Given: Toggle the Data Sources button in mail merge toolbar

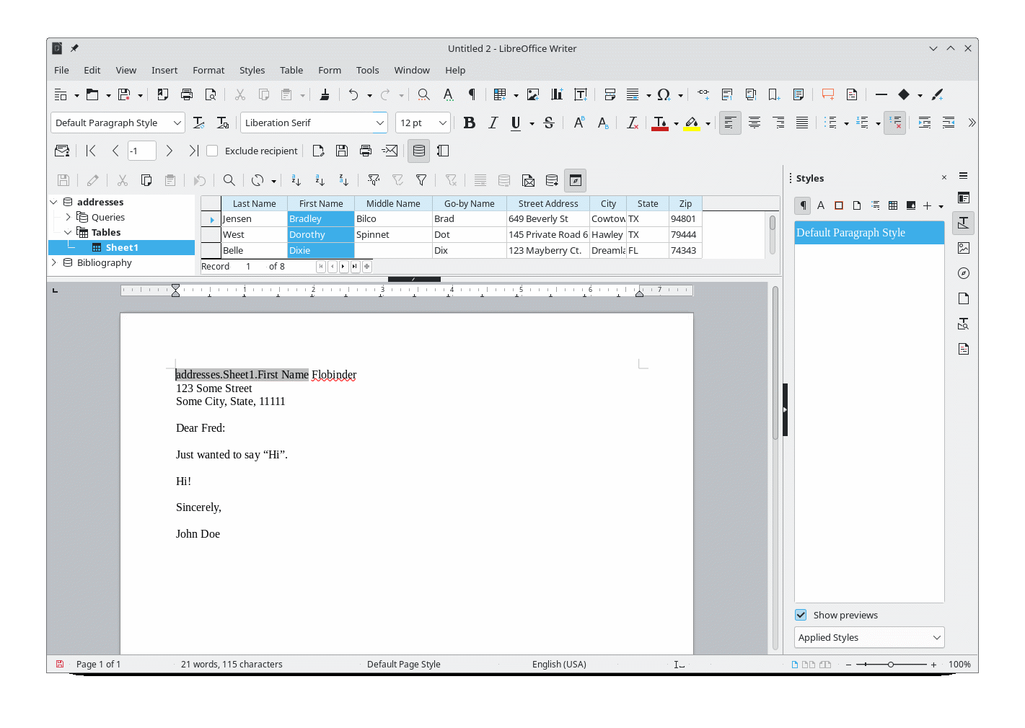Looking at the screenshot, I should [418, 151].
